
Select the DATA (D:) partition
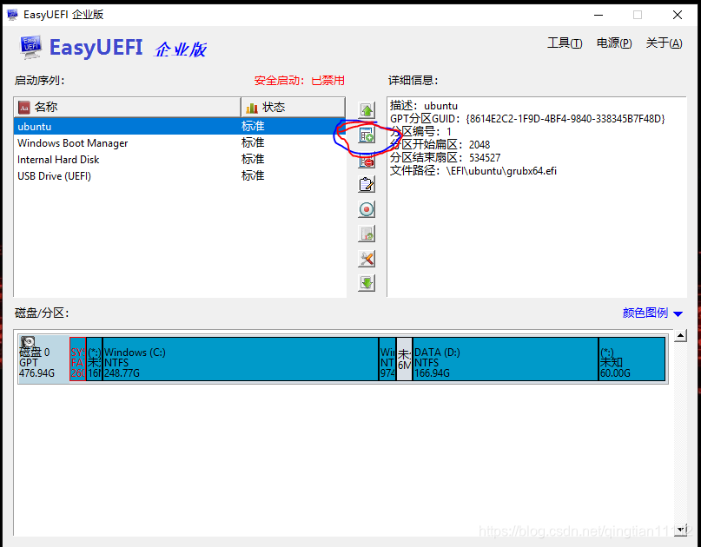(506, 359)
